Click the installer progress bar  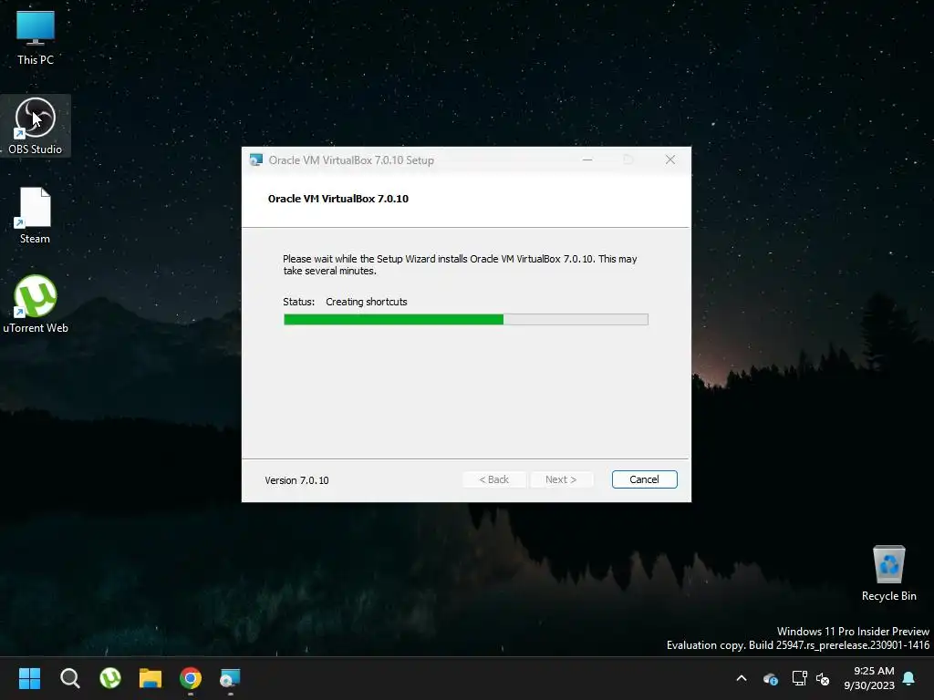click(466, 320)
